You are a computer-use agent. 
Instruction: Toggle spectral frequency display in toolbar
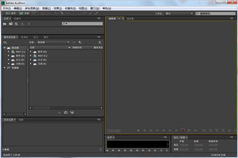(43, 13)
